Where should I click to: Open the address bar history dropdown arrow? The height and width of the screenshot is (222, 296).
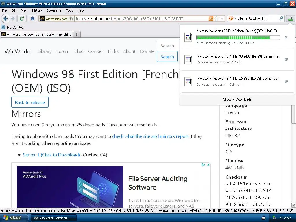[222, 18]
